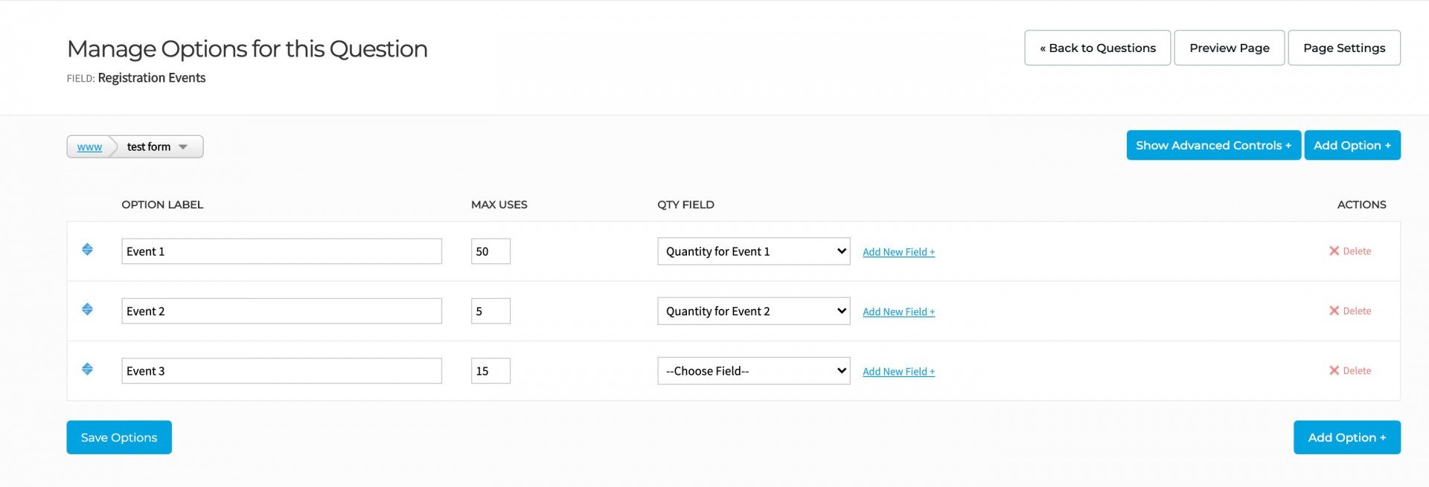The image size is (1429, 487).
Task: Focus the Max Uses field showing 50
Action: 490,251
